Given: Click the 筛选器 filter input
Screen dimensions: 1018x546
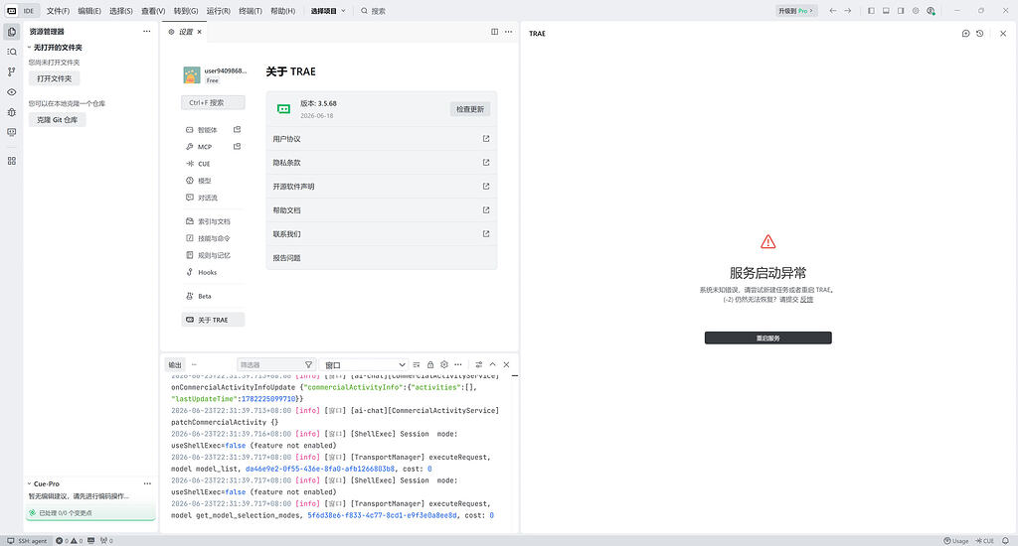Looking at the screenshot, I should [x=270, y=365].
